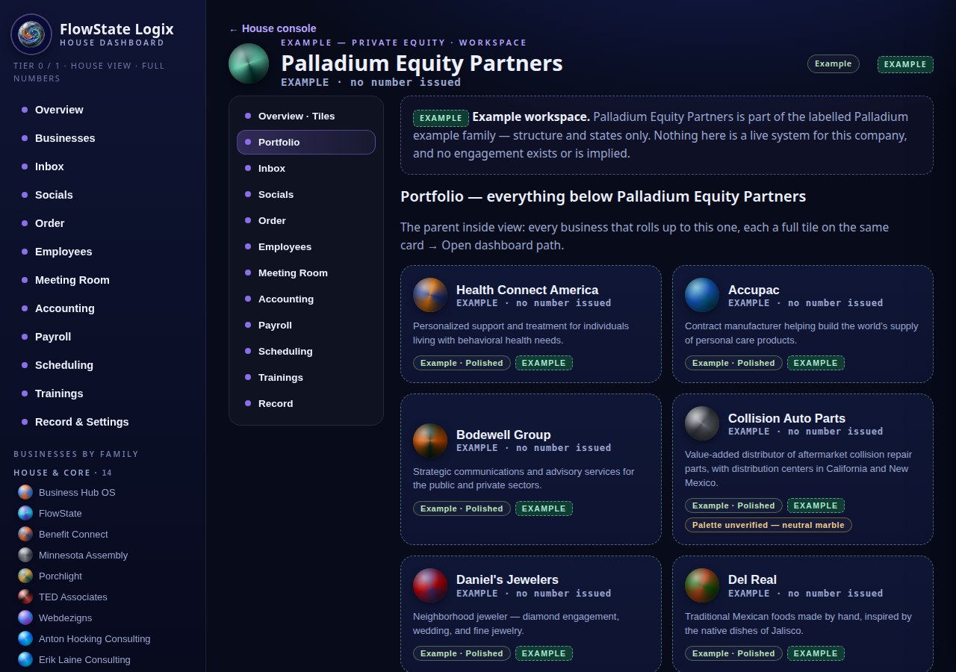Click the green EXAMPLE badge in header
This screenshot has width=956, height=672.
tap(905, 64)
